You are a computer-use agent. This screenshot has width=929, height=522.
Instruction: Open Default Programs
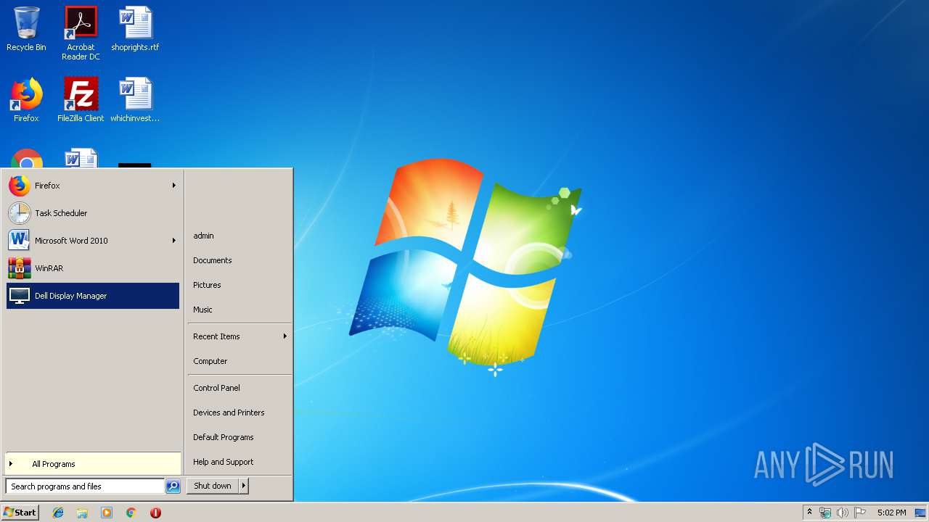(x=240, y=437)
